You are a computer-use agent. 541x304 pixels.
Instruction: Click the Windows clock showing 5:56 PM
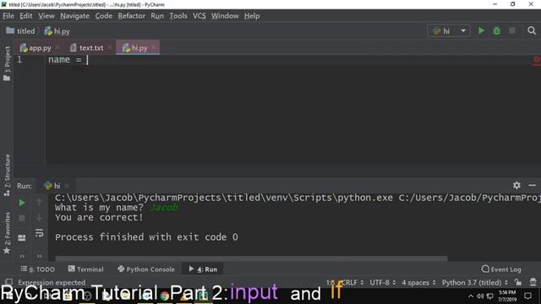coord(507,296)
